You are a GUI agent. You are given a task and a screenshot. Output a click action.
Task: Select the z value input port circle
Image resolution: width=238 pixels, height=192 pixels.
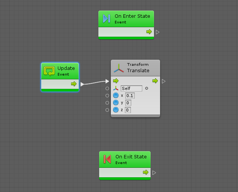point(107,110)
